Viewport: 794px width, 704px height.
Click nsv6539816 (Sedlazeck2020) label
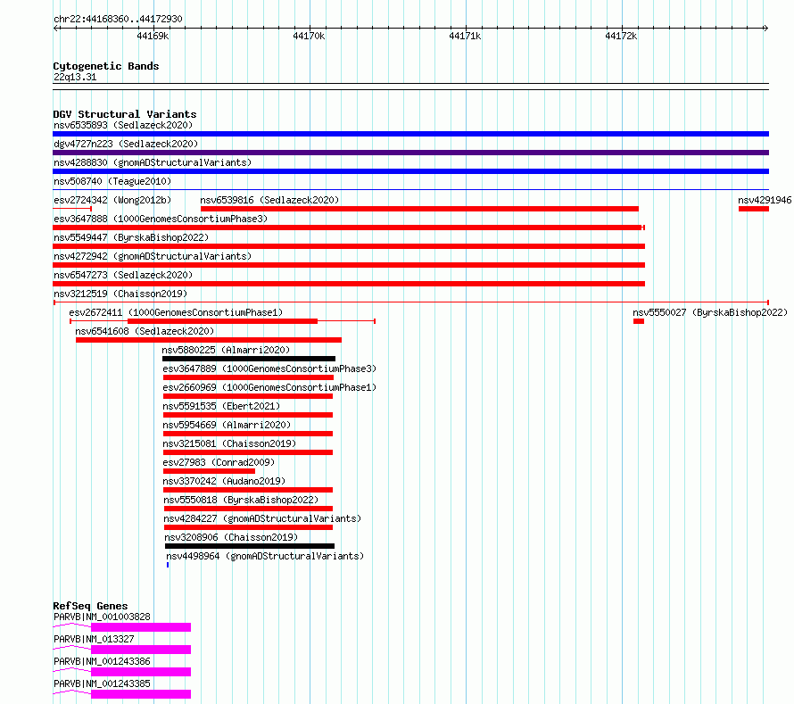click(269, 200)
